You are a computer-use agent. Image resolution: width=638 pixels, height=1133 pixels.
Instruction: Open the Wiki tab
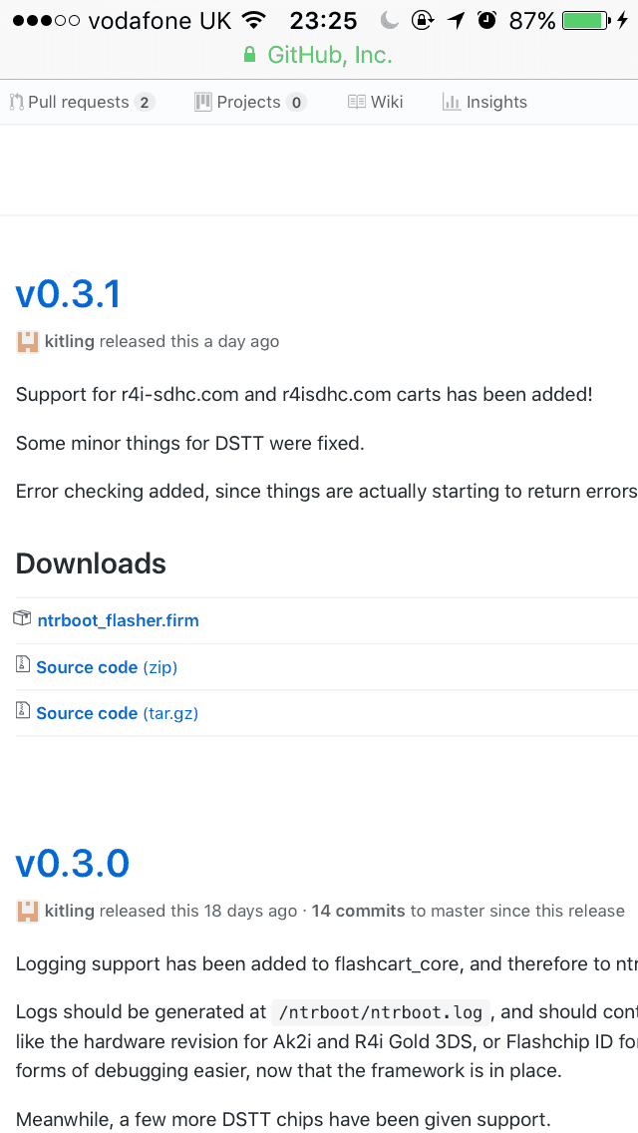click(x=375, y=102)
